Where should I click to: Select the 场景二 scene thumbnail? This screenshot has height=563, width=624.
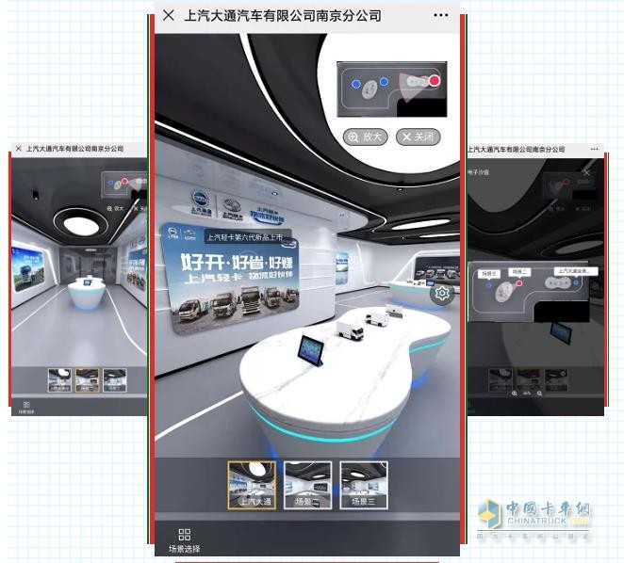tap(307, 486)
